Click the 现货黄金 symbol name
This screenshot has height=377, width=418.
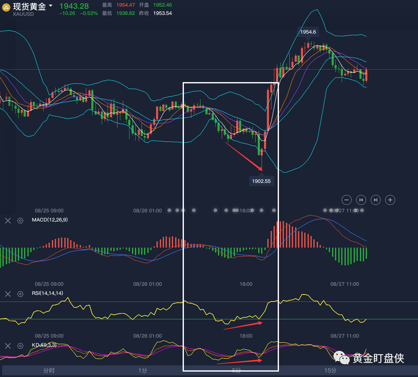[29, 6]
